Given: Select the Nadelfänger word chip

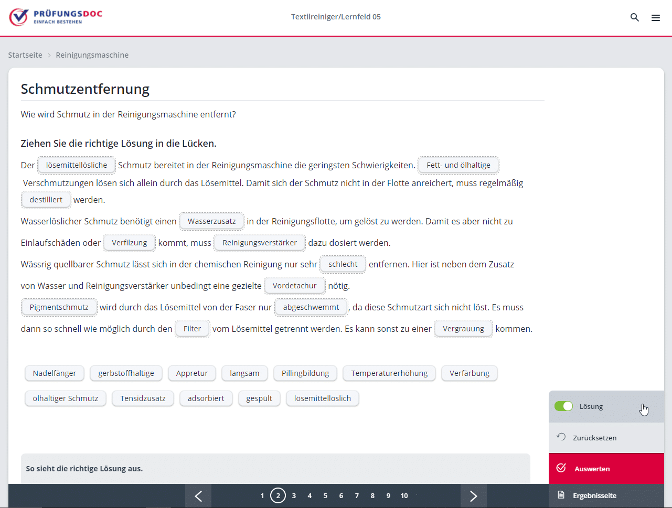Looking at the screenshot, I should (55, 373).
